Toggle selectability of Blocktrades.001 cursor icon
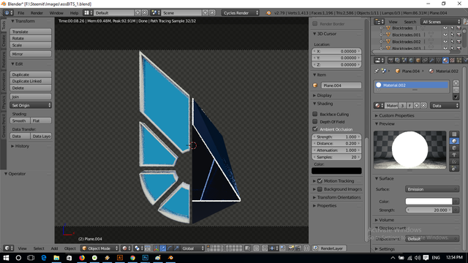Viewport: 468px width, 263px height. point(452,34)
